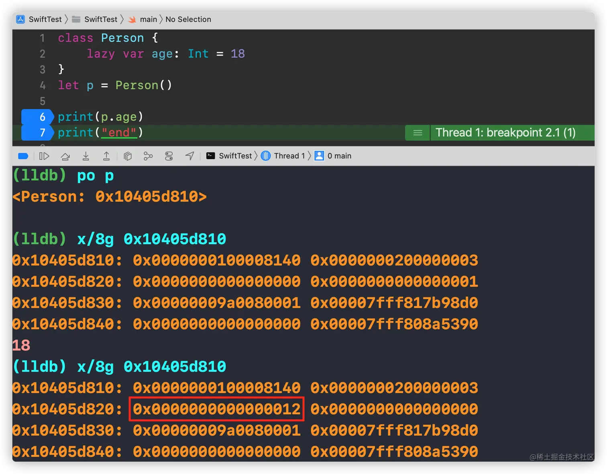Click first x/8g 0x10405d810 command

click(x=152, y=239)
